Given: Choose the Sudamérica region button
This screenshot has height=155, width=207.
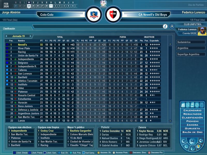Looking at the screenshot, I should 191,42.
